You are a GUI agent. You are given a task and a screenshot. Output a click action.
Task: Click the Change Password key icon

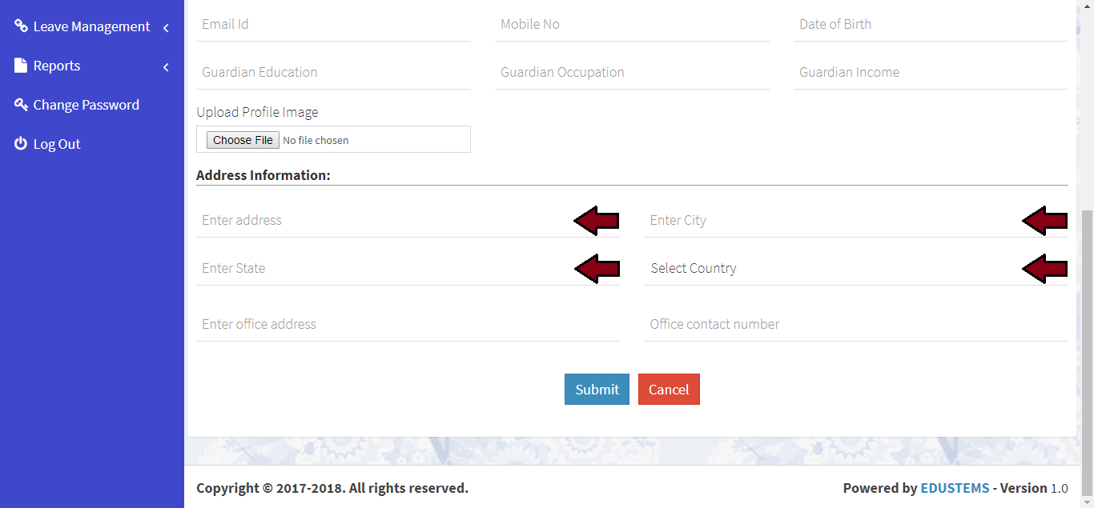click(x=21, y=105)
